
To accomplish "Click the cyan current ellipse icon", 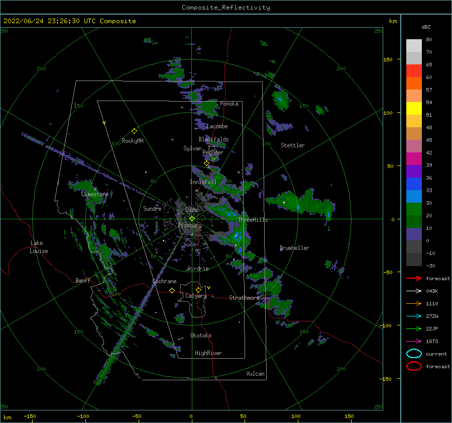I will (x=414, y=354).
